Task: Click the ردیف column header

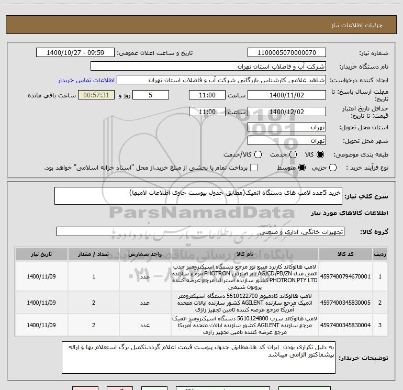Action: click(x=380, y=254)
